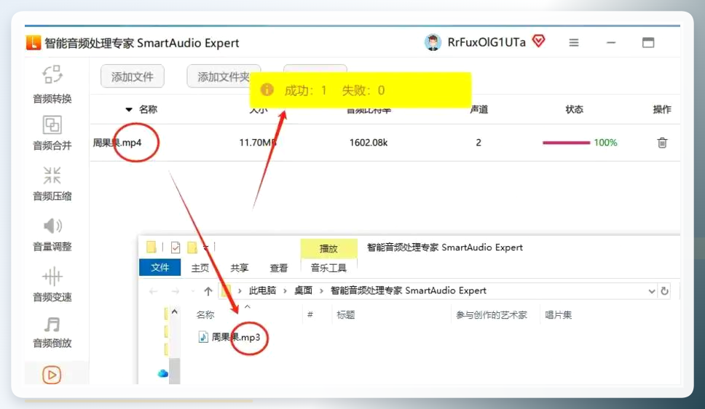The width and height of the screenshot is (705, 409).
Task: Click the 11.70MB size value
Action: pos(257,143)
